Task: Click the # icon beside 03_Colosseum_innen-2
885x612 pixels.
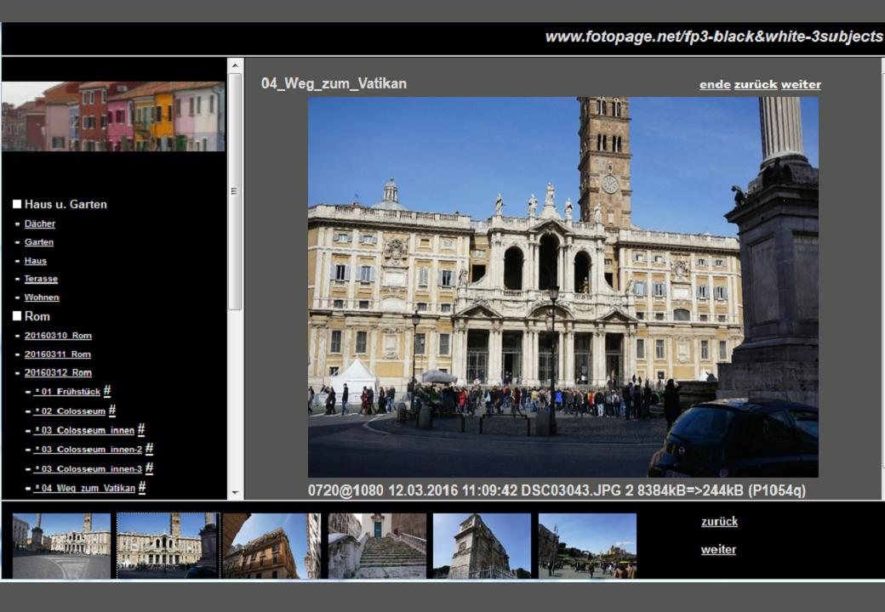Action: (149, 449)
